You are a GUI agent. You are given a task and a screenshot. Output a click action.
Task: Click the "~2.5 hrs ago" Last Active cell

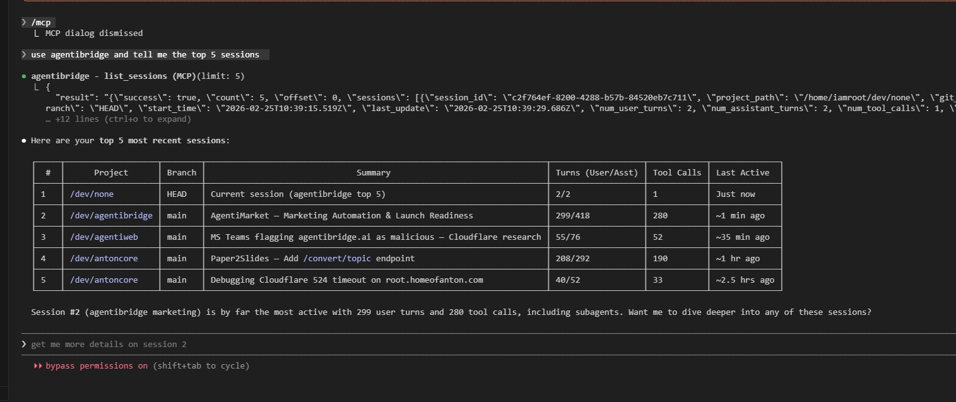coord(745,280)
